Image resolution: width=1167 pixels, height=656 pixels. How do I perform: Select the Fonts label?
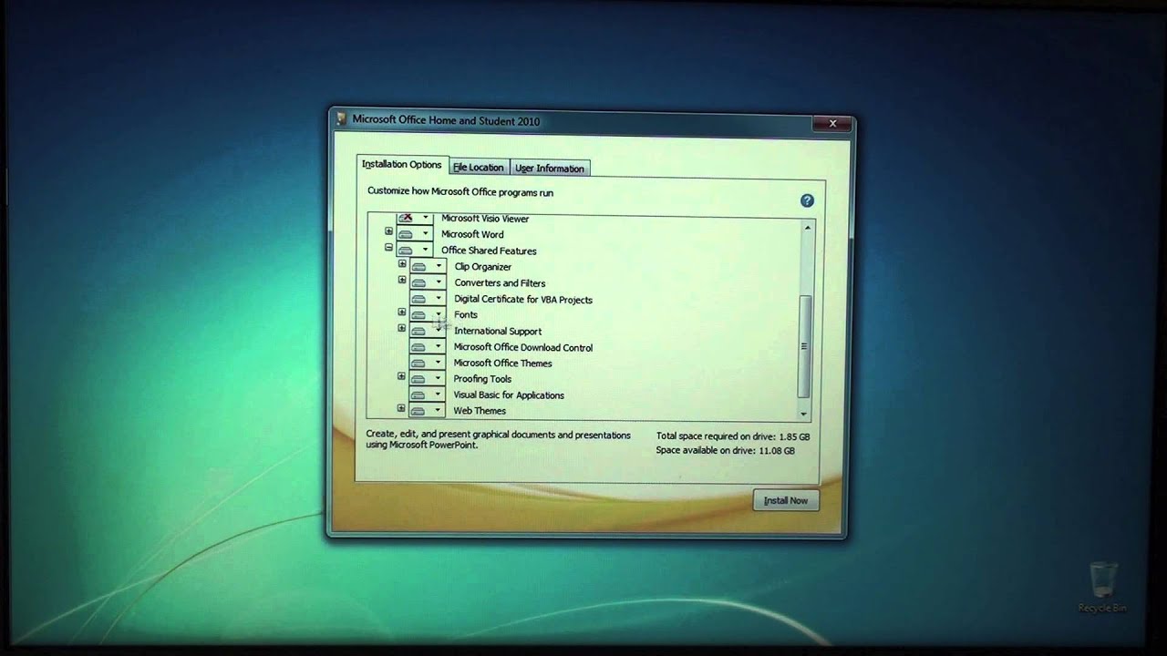click(x=466, y=315)
